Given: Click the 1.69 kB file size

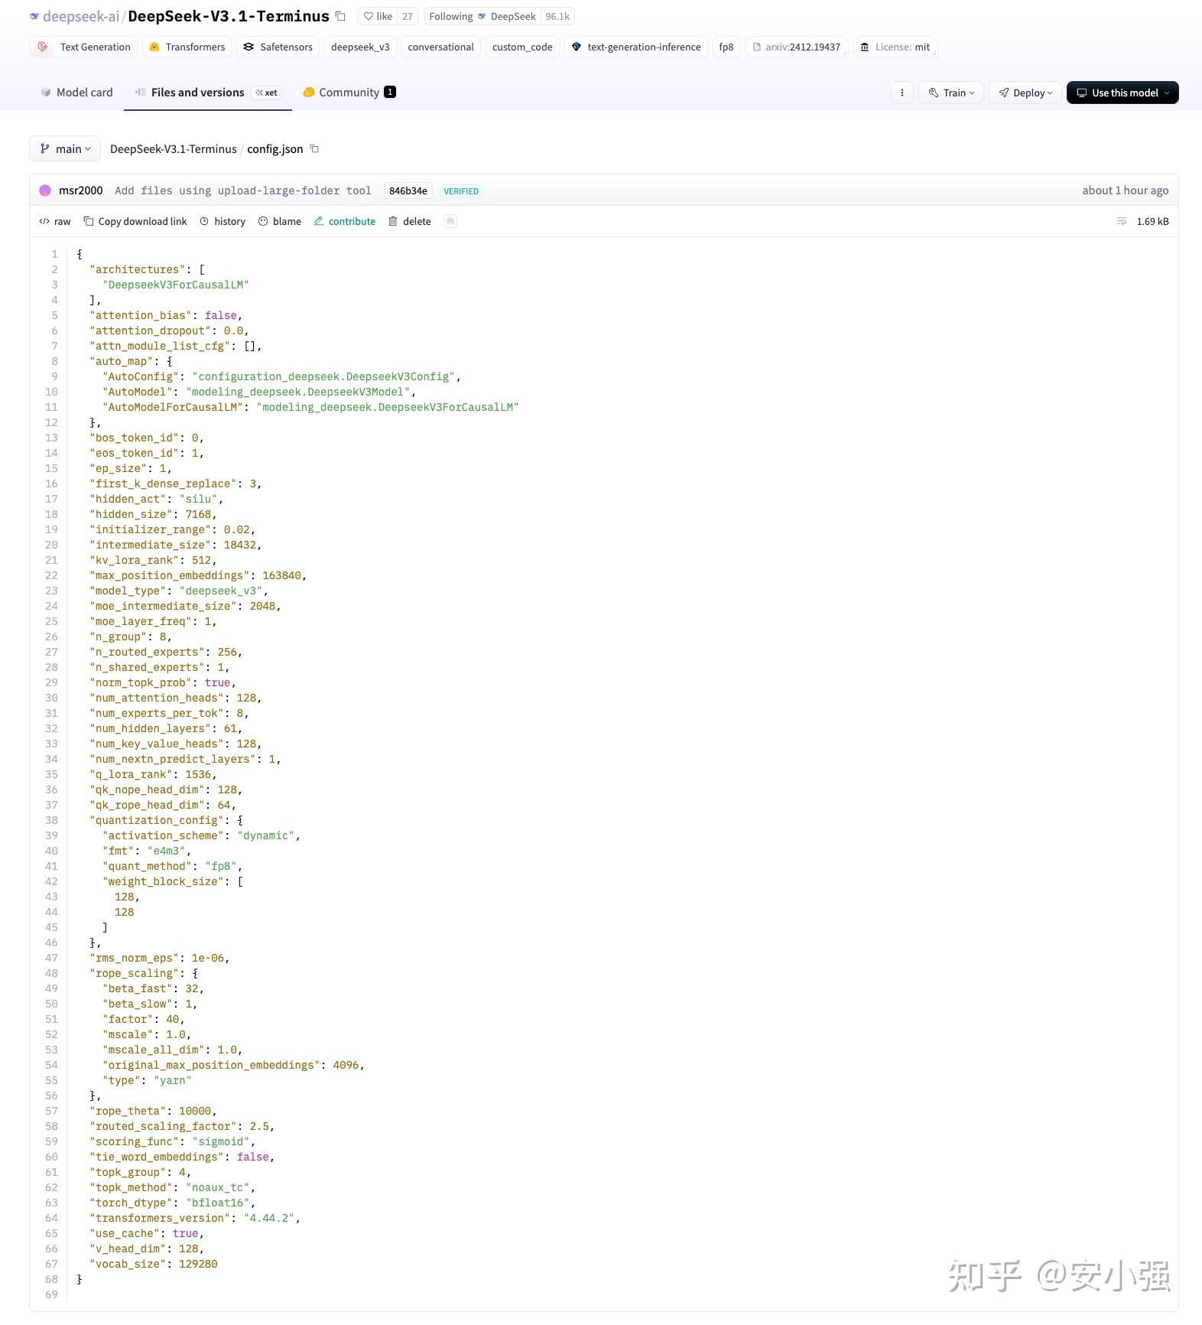Looking at the screenshot, I should tap(1152, 221).
